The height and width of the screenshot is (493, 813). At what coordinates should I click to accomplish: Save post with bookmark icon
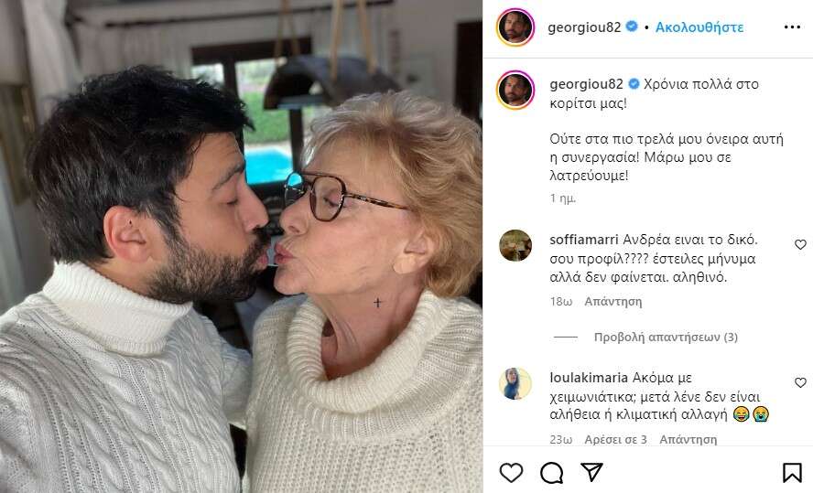(792, 472)
